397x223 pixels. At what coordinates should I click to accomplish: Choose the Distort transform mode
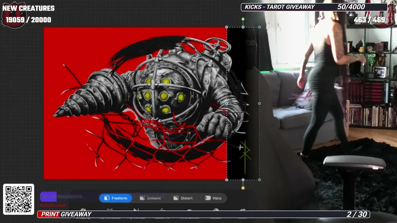click(x=183, y=198)
